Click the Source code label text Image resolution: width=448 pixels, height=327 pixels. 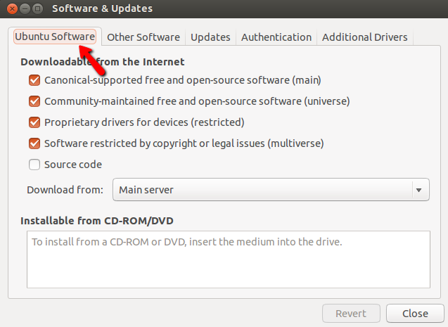tap(73, 165)
